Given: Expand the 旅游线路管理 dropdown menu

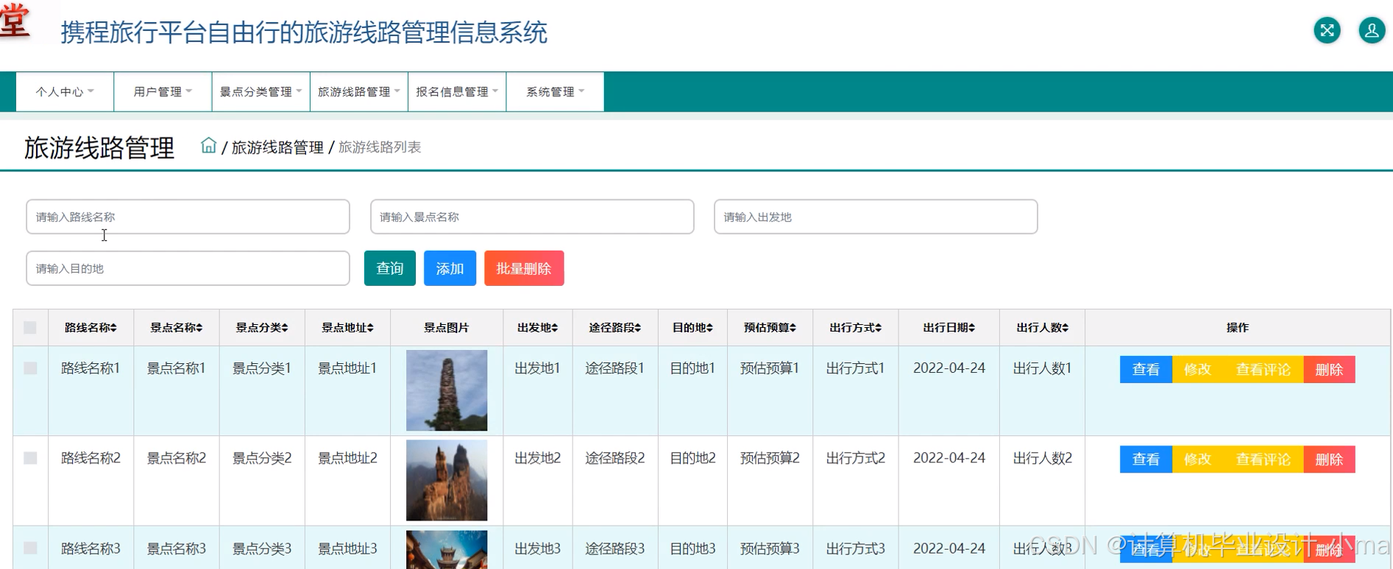Looking at the screenshot, I should 359,92.
